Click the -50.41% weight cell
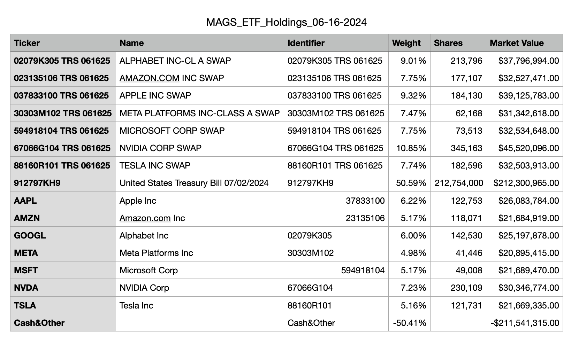This screenshot has width=571, height=344. pyautogui.click(x=409, y=323)
